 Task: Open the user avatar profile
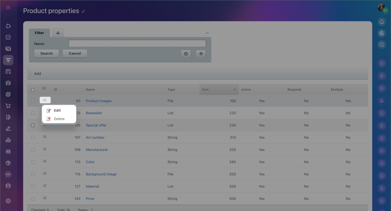381,8
